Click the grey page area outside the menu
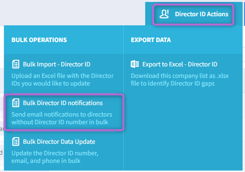Viewport: 245px width, 172px height. 72,13
